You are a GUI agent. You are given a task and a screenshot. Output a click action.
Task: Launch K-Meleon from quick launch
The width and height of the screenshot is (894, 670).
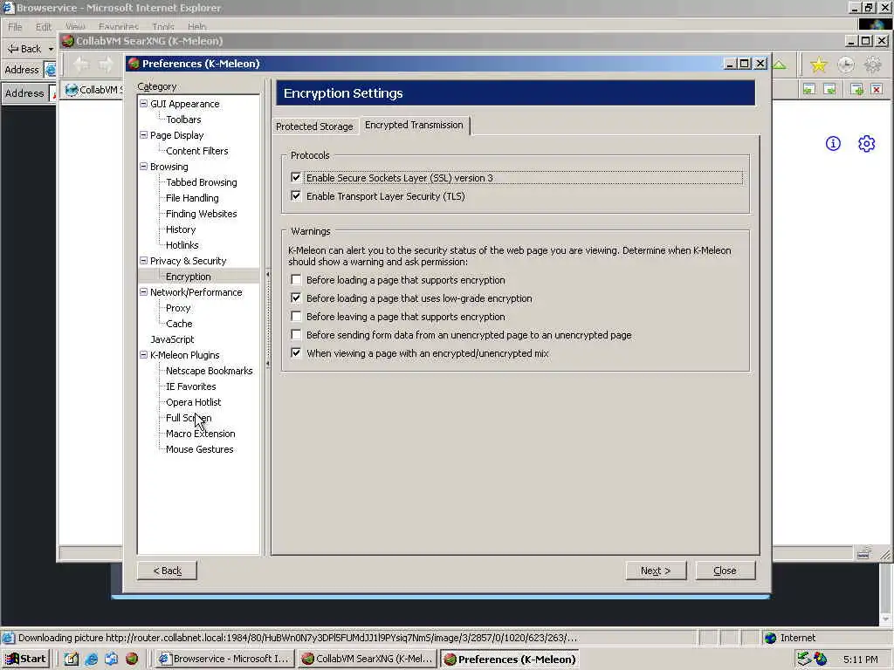[x=132, y=660]
